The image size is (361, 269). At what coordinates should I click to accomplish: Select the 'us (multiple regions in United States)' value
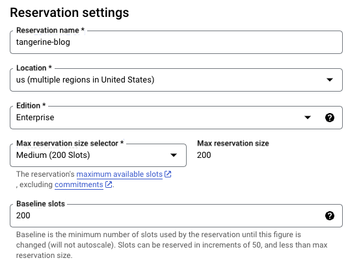click(x=85, y=80)
